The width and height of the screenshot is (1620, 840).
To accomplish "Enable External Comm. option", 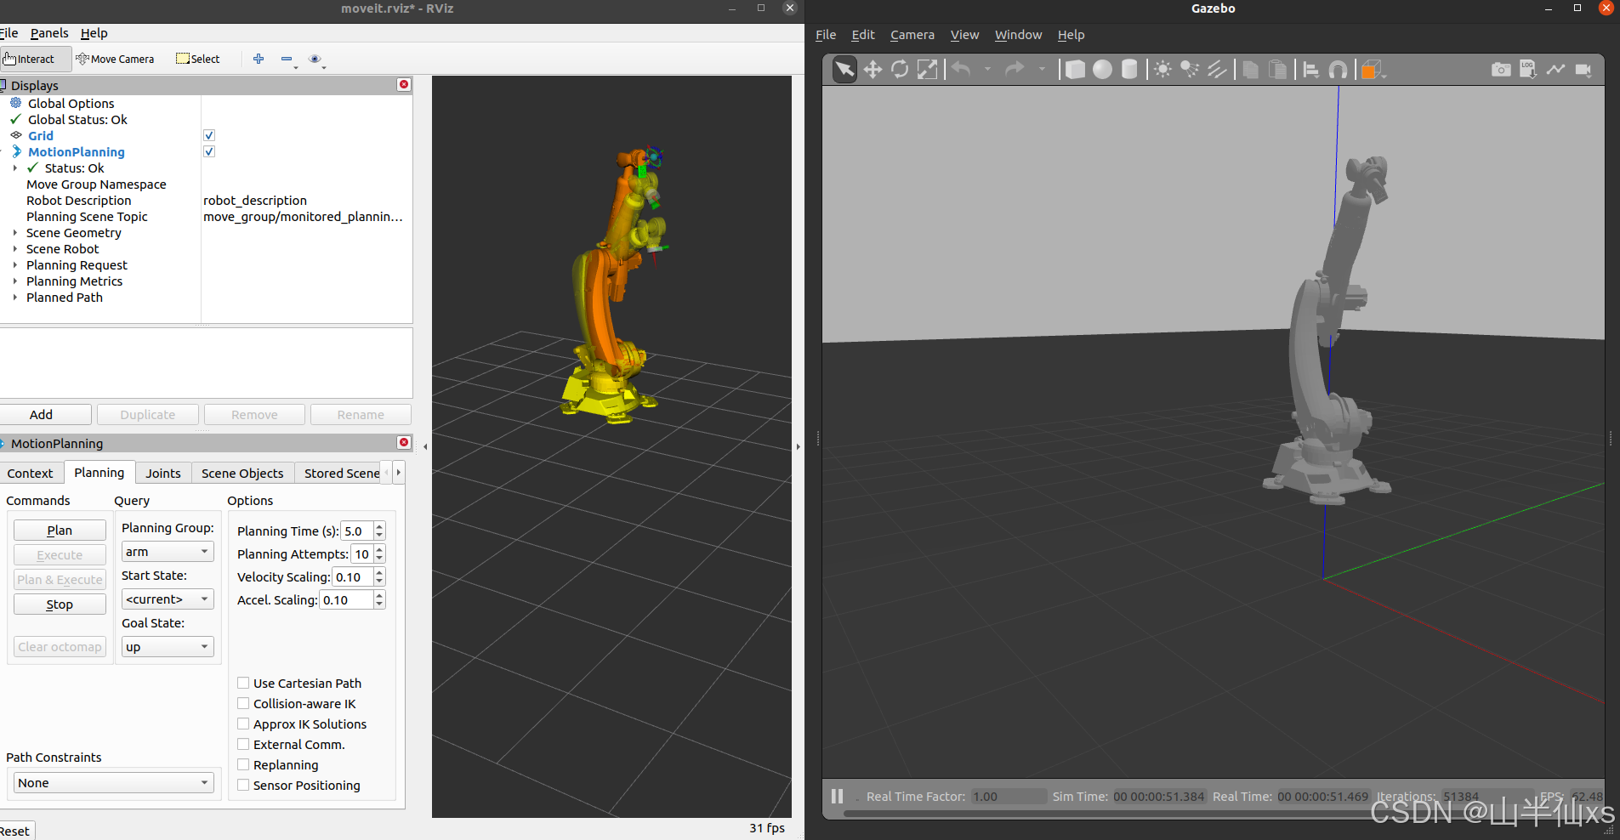I will (x=243, y=744).
